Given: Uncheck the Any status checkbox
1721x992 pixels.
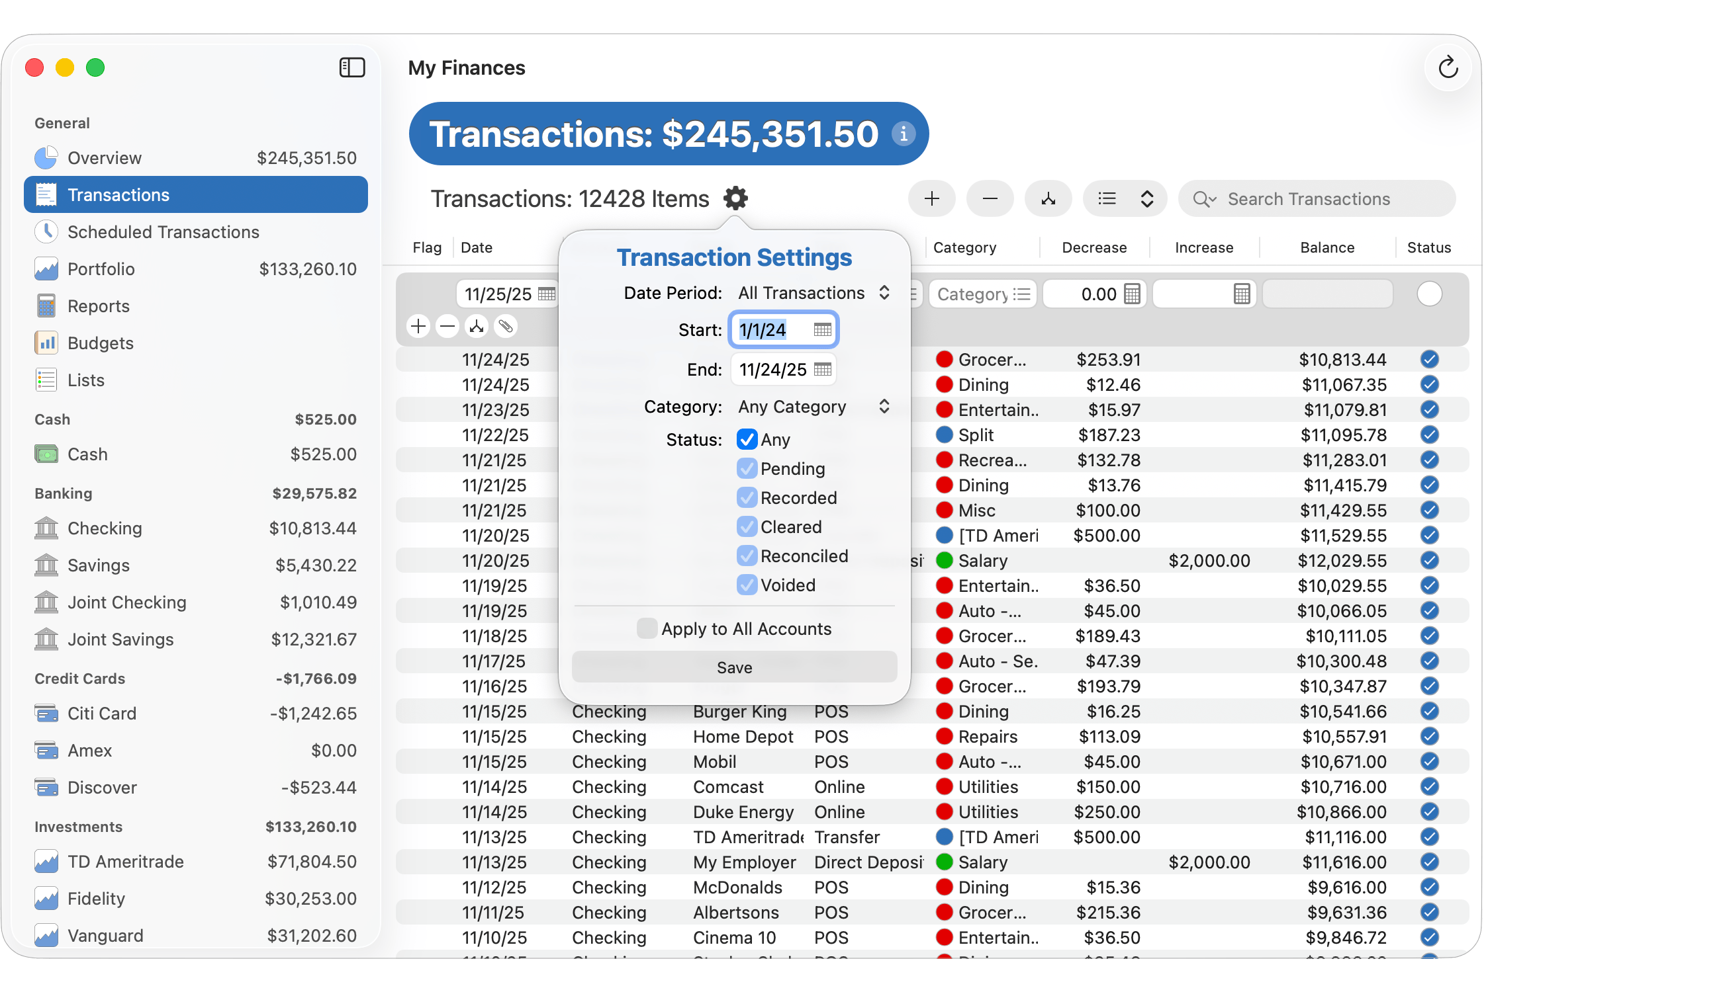Looking at the screenshot, I should pyautogui.click(x=747, y=439).
